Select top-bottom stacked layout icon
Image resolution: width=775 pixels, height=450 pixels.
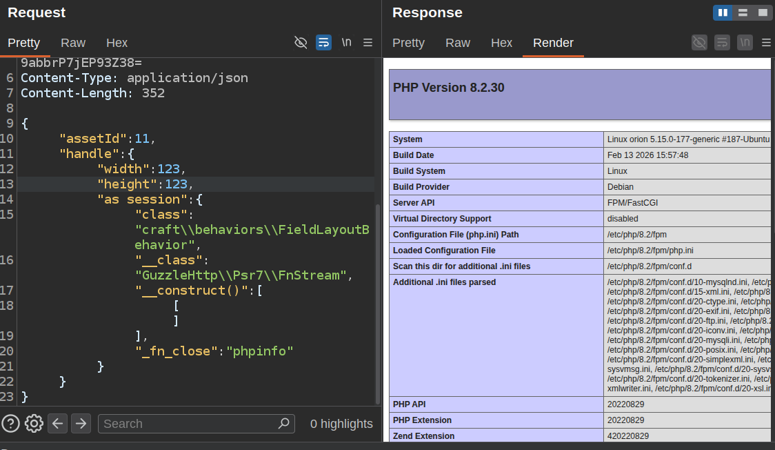point(743,13)
